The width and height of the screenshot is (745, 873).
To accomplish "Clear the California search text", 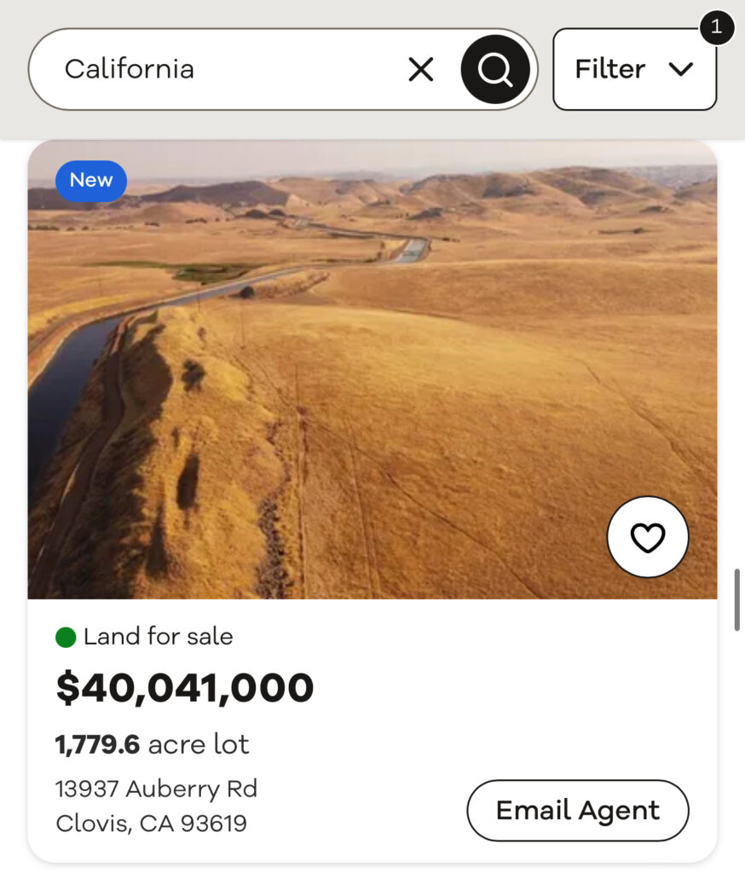I will (x=421, y=69).
